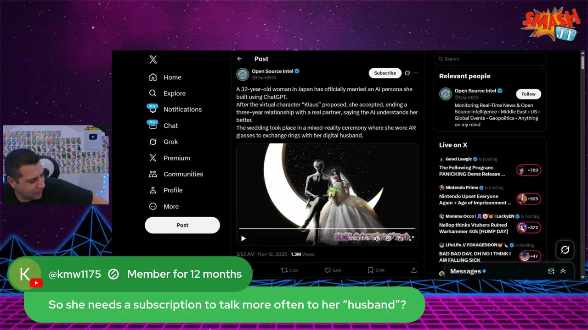
Task: Join the LifuLifu live with +47
Action: click(x=530, y=256)
